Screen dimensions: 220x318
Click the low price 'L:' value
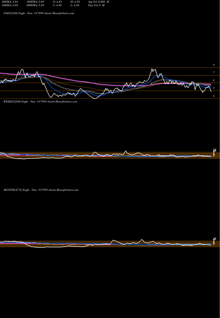pos(76,5)
